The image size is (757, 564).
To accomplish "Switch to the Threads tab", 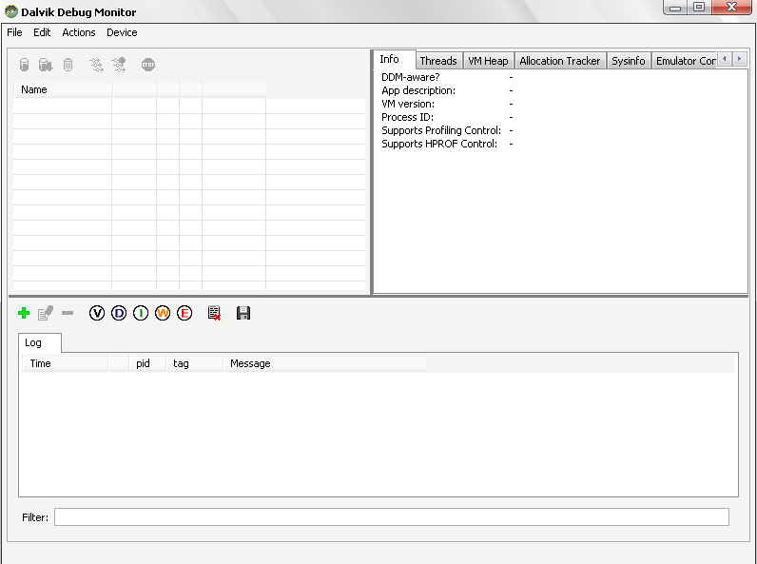I will click(x=438, y=61).
